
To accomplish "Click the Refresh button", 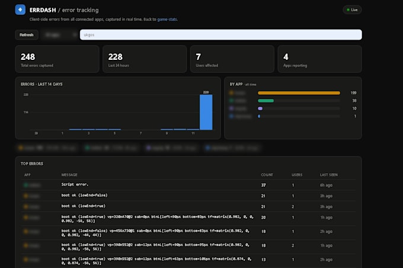I will [x=27, y=35].
